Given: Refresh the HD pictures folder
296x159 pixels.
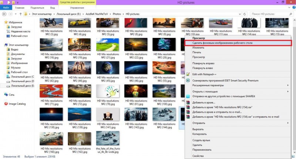Looking at the screenshot, I should click(x=245, y=14).
